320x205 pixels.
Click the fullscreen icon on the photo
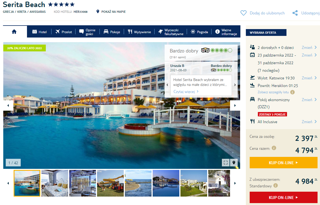225,163
